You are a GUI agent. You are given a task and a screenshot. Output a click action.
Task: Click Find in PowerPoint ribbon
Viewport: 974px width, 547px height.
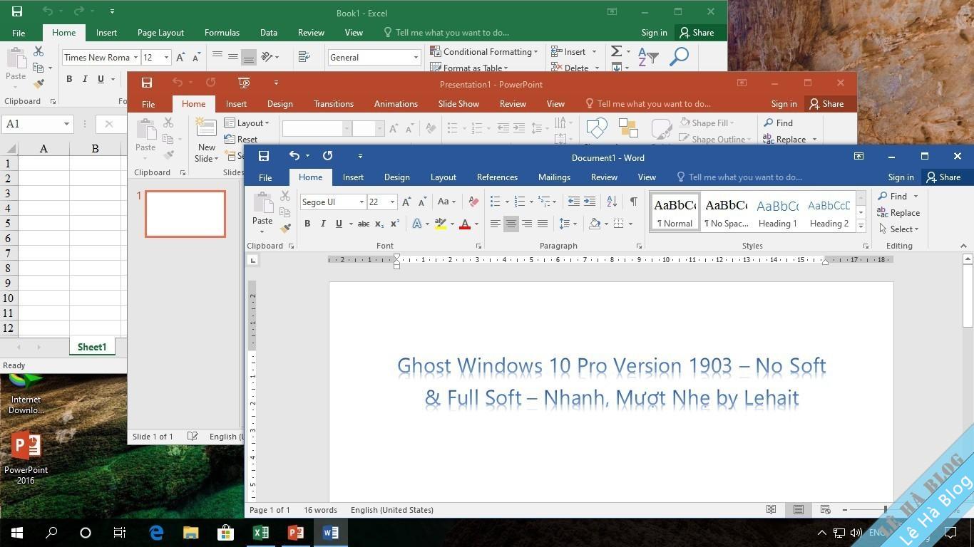tap(778, 123)
